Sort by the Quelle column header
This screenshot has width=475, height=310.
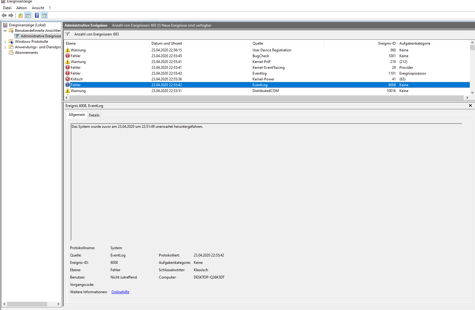coord(287,43)
